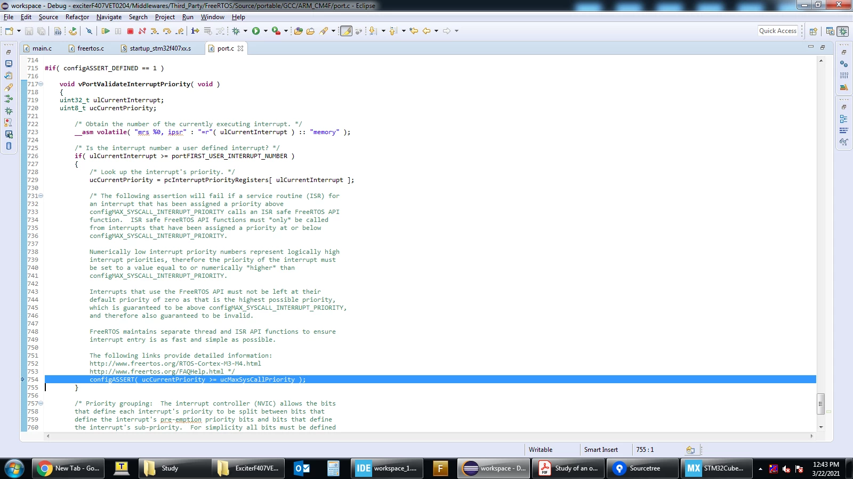Click the binary build (010) toolbar icon
Image resolution: width=853 pixels, height=479 pixels.
point(58,31)
